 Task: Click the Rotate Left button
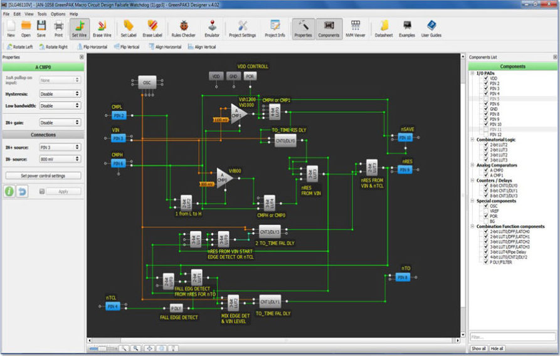tap(18, 47)
